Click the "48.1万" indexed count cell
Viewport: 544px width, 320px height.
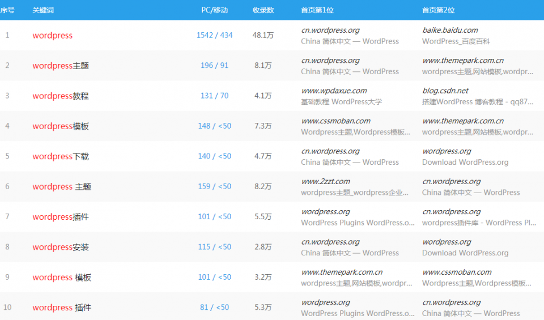(263, 35)
